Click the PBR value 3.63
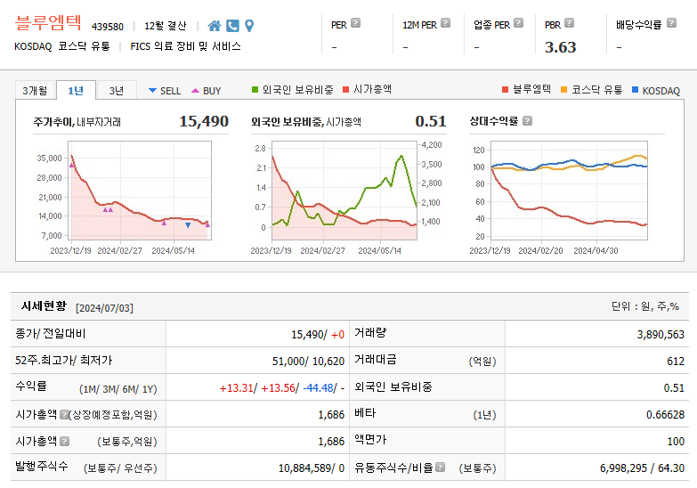 pos(560,47)
